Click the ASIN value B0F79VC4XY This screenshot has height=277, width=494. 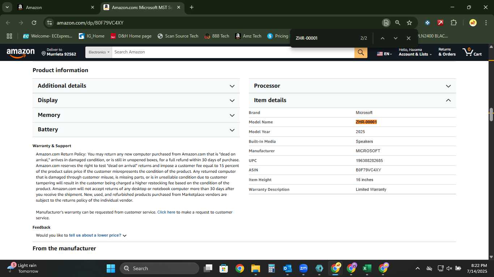point(369,170)
